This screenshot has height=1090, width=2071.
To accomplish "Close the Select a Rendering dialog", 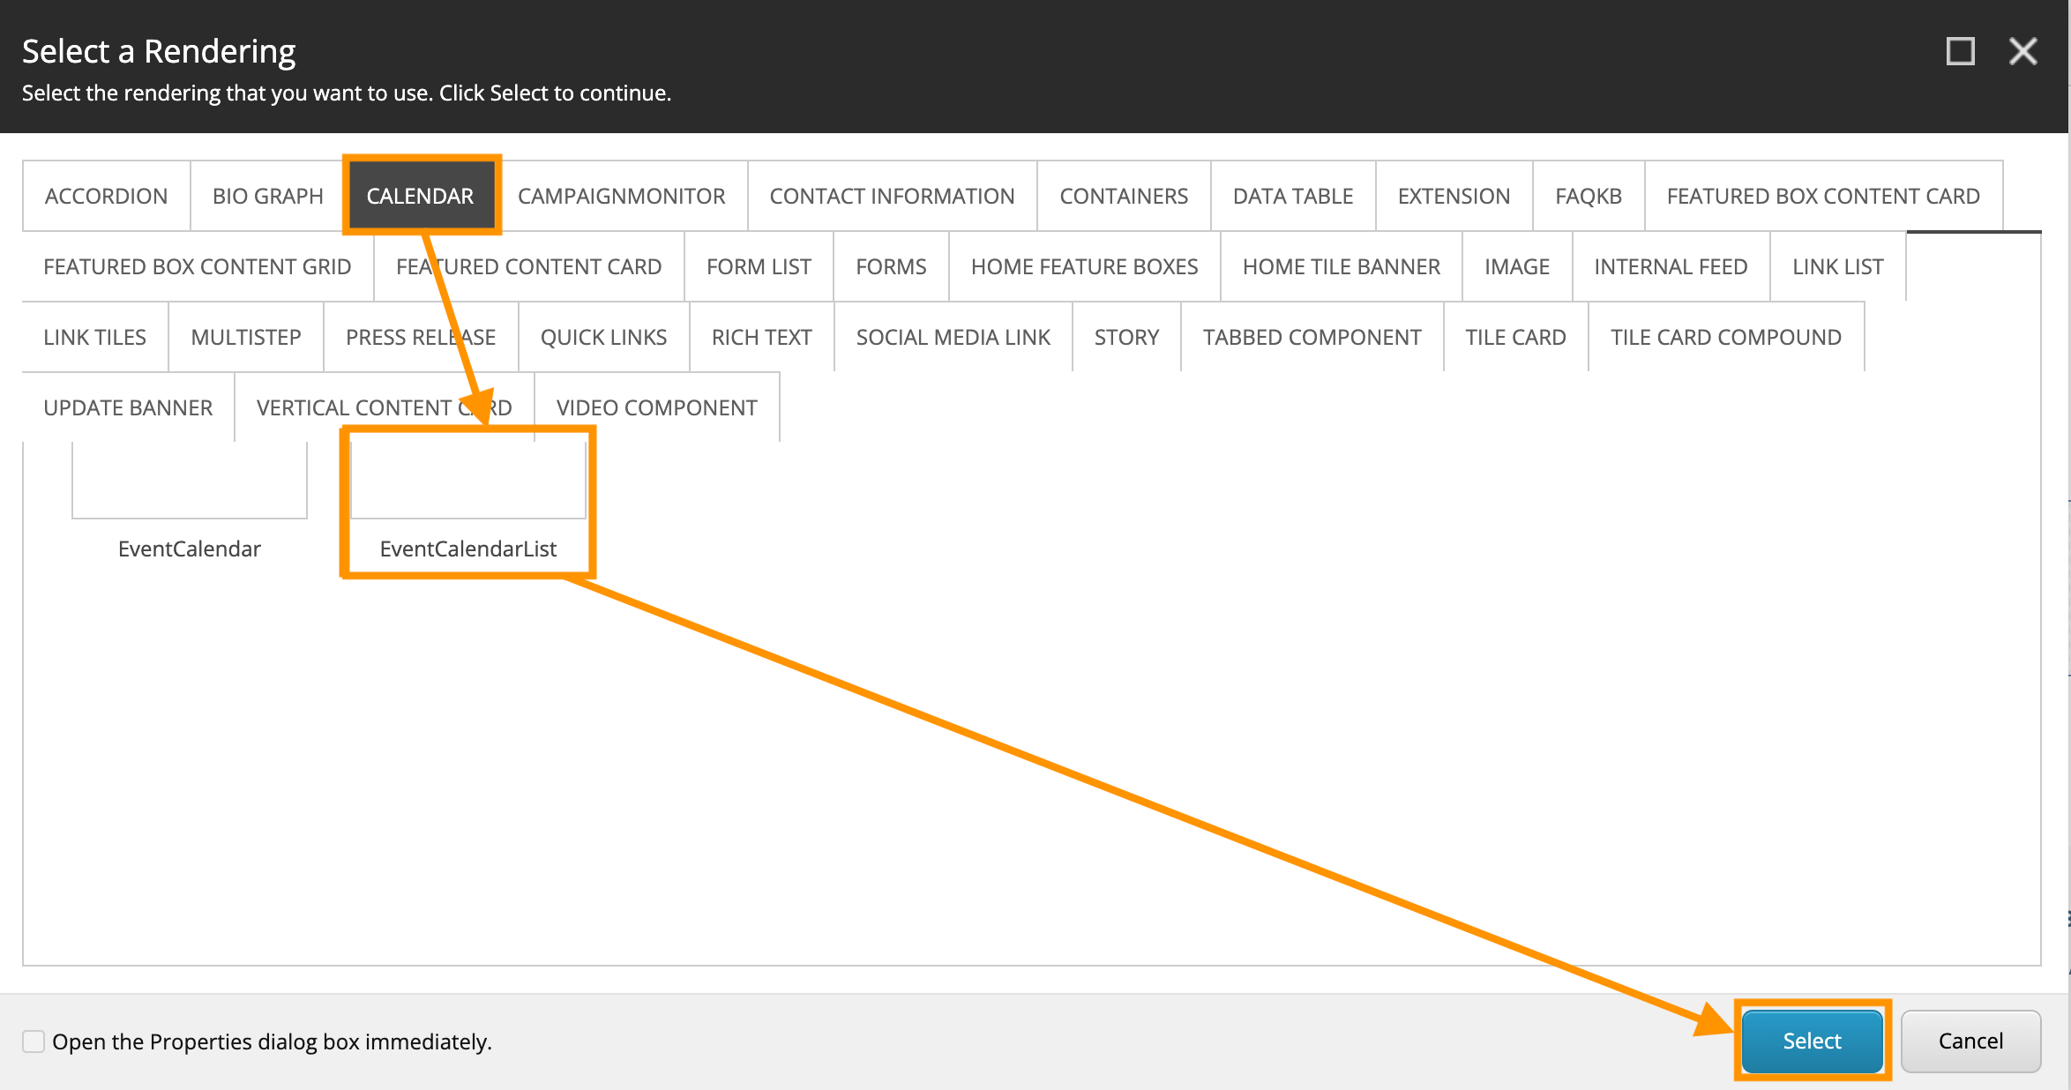I will click(x=2022, y=51).
